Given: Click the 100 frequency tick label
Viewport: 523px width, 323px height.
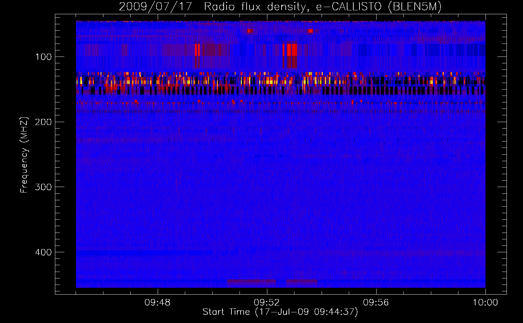Looking at the screenshot, I should [x=43, y=57].
